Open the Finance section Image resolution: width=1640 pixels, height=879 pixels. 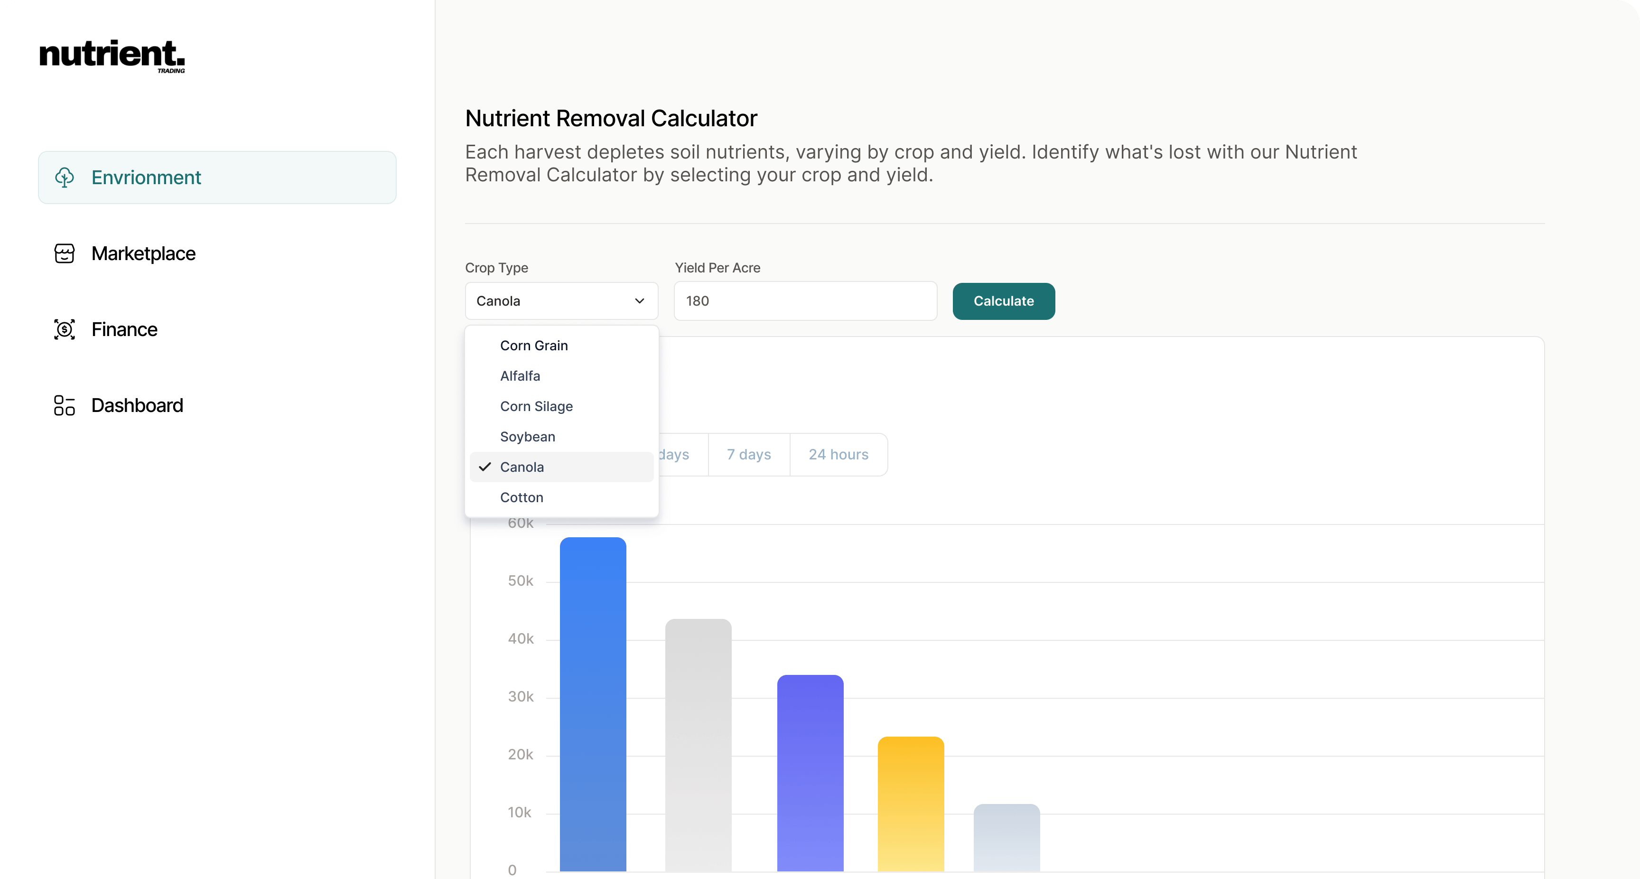click(x=124, y=329)
